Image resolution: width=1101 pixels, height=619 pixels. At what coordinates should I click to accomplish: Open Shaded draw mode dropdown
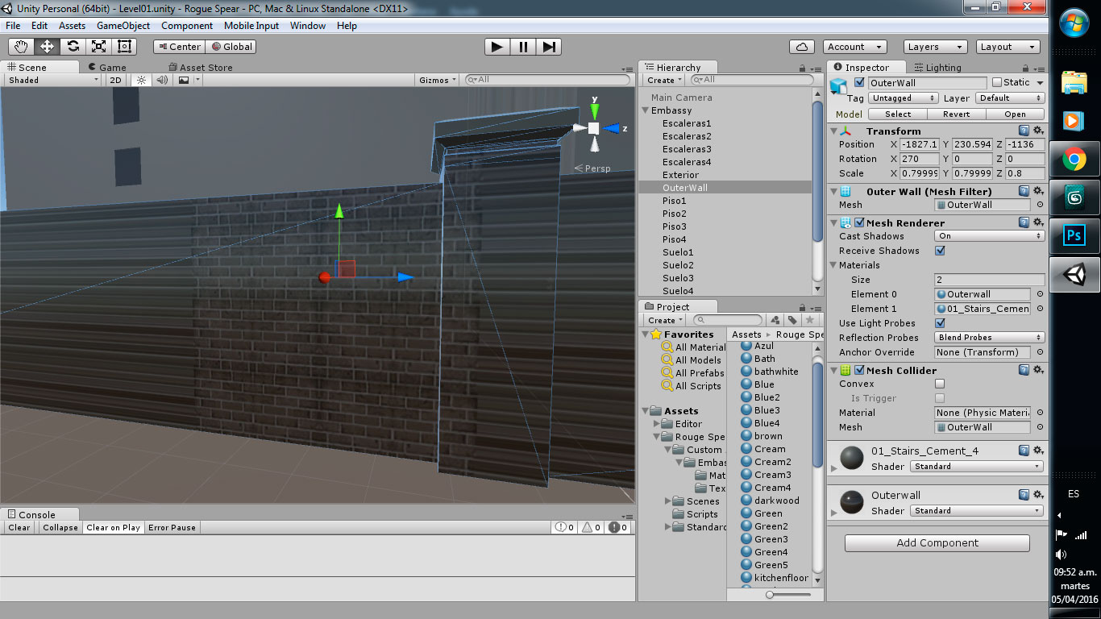pyautogui.click(x=52, y=80)
